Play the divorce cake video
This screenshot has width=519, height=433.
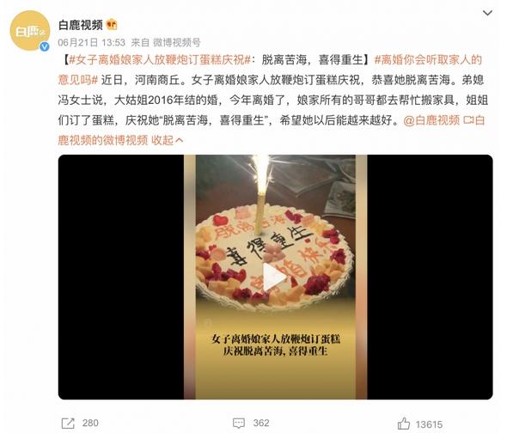(275, 277)
